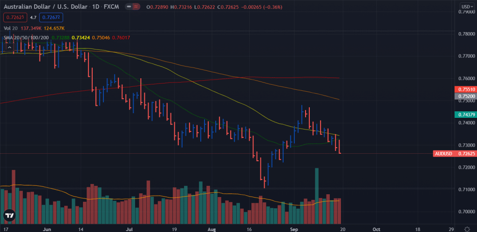
Task: Collapse the indicator legend with chevron
Action: [9, 48]
